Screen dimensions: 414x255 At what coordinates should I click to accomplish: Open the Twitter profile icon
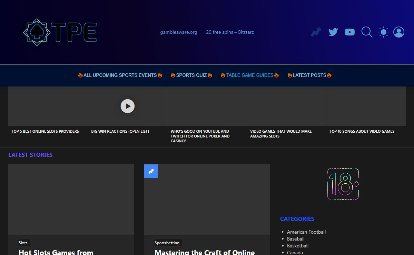point(333,32)
